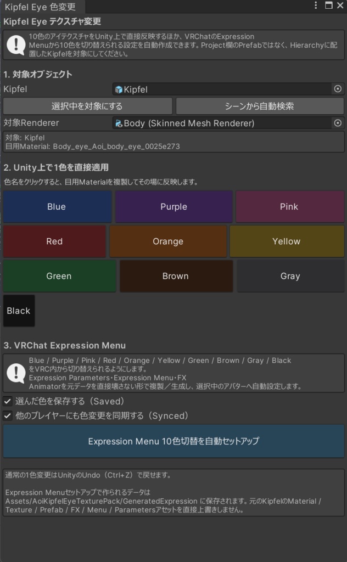This screenshot has height=562, width=347.
Task: Apply the Green eye color
Action: coord(59,276)
